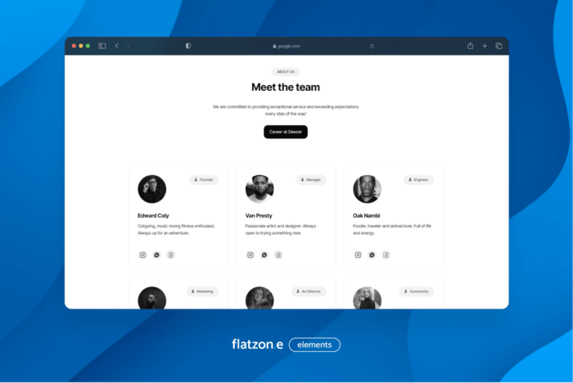The image size is (573, 383).
Task: Open Van Presty's Instagram icon
Action: (250, 255)
